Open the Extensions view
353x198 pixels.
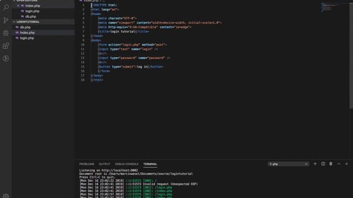(6, 46)
